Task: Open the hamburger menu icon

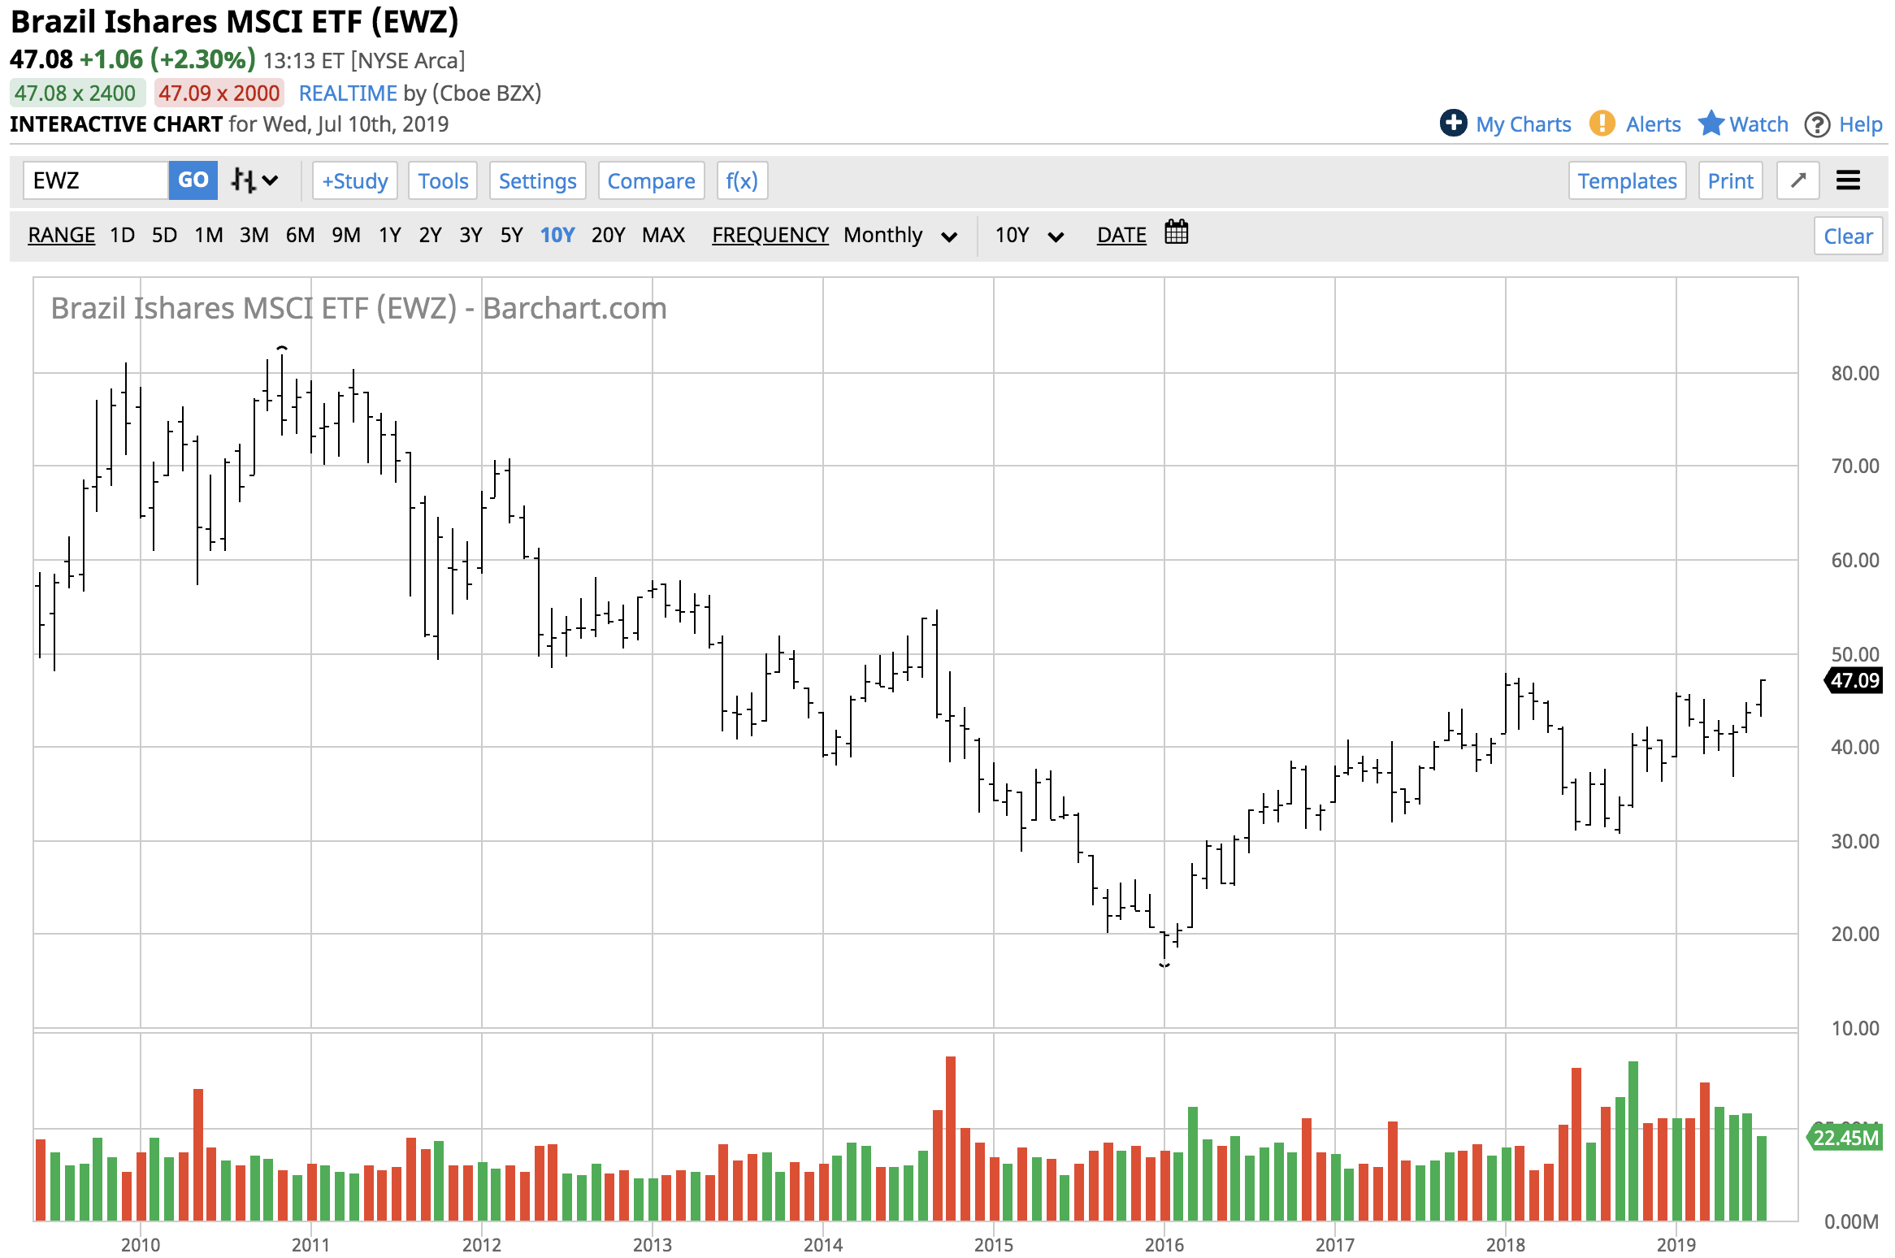Action: point(1849,180)
